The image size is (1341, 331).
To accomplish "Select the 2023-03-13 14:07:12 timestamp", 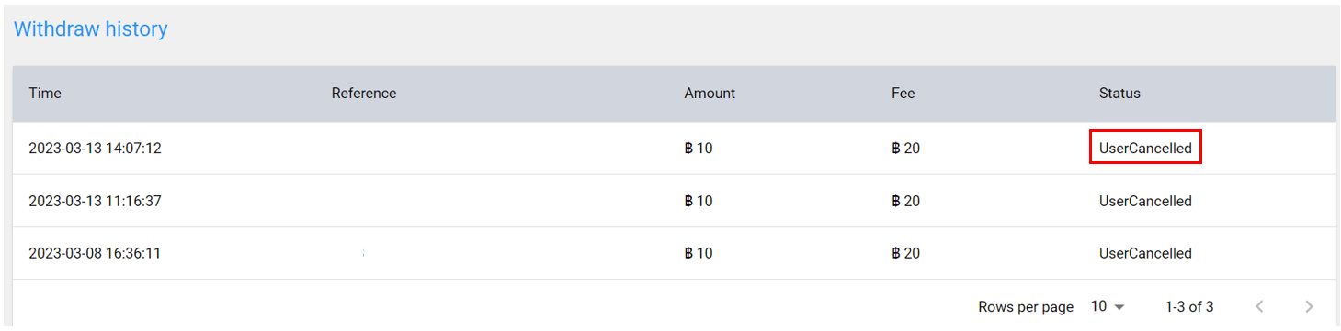I will point(95,148).
